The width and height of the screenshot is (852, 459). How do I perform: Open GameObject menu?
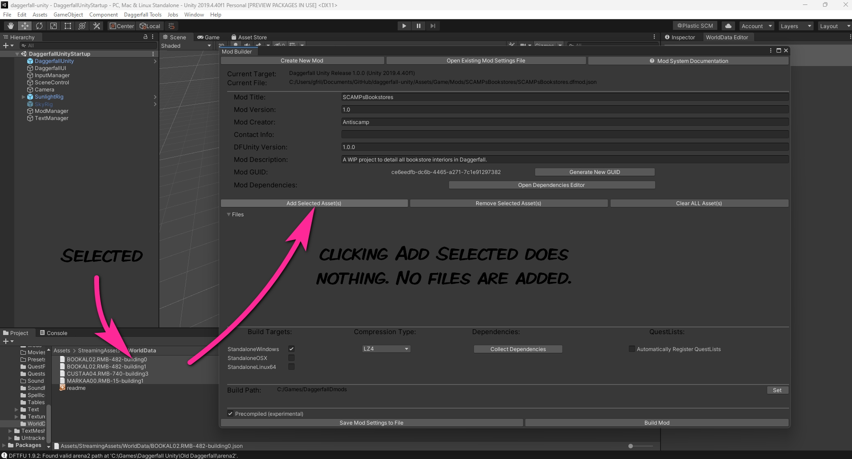pos(68,15)
